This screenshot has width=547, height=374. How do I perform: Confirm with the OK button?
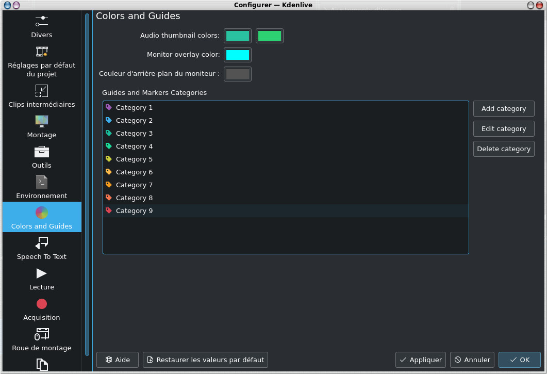[520, 360]
